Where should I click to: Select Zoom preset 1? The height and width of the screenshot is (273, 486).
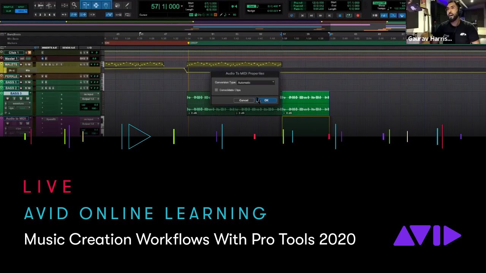pyautogui.click(x=36, y=15)
